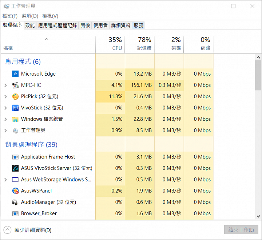The width and height of the screenshot is (262, 240).
Task: Expand the 工作管理員 process group
Action: (x=5, y=131)
